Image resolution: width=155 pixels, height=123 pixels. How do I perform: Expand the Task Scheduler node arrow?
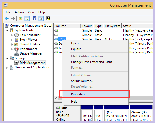12,35
